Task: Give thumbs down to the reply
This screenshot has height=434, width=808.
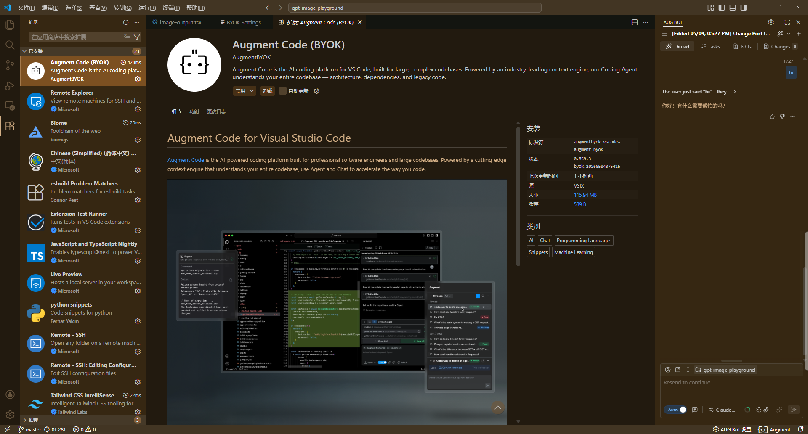Action: point(782,116)
